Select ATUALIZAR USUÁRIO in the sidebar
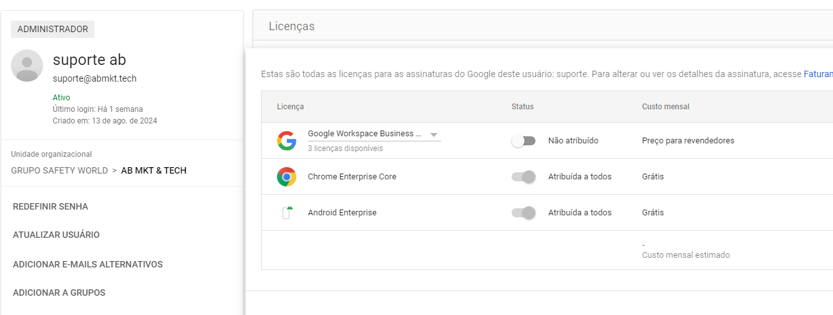Screen dimensions: 833x315 pos(56,235)
